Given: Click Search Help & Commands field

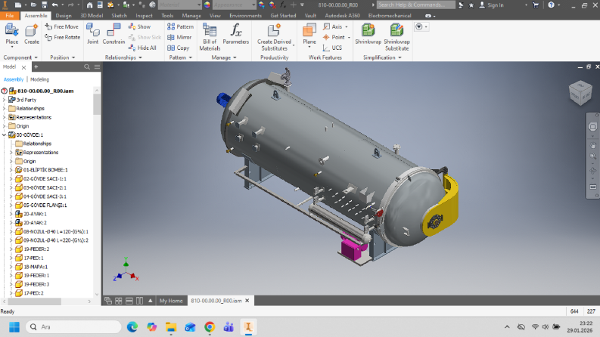Looking at the screenshot, I should tap(415, 5).
